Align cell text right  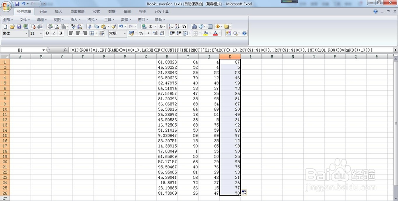[84, 33]
